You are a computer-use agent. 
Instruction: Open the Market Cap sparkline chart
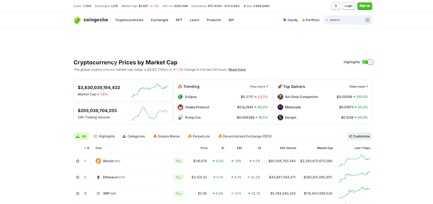coord(150,90)
